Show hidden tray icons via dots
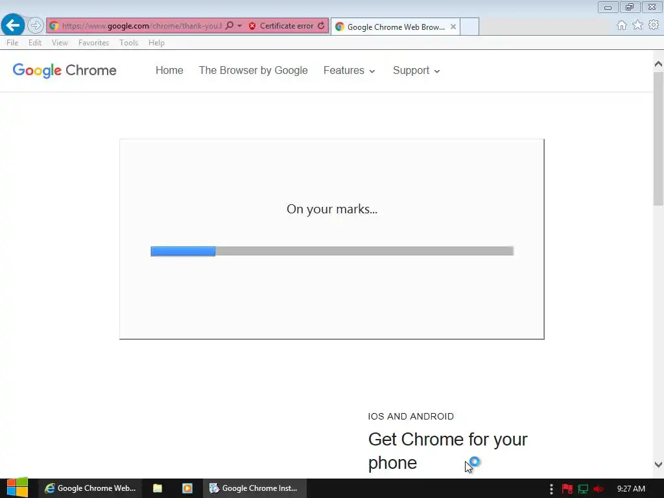Viewport: 664px width, 498px height. pos(551,489)
